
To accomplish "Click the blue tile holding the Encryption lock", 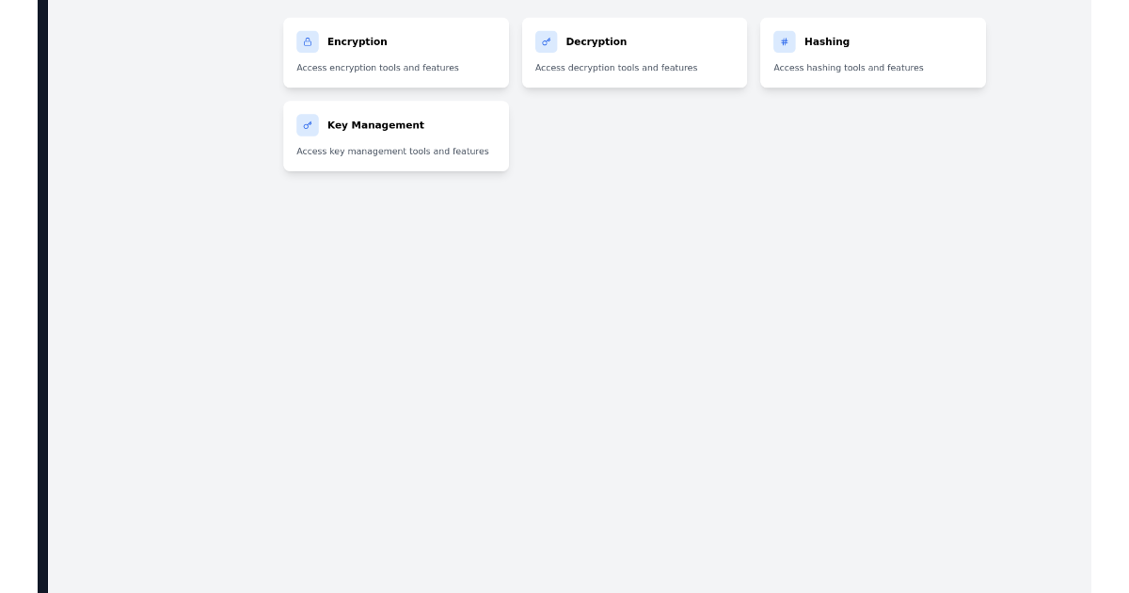I will [308, 41].
